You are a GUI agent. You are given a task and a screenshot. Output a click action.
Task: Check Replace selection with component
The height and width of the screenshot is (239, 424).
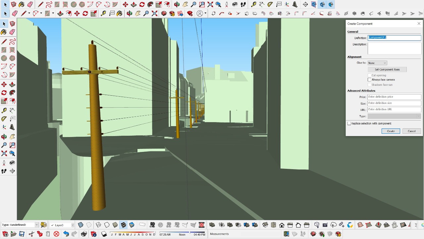coord(349,123)
